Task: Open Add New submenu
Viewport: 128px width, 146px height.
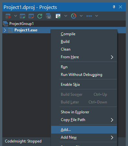Action: click(x=84, y=137)
